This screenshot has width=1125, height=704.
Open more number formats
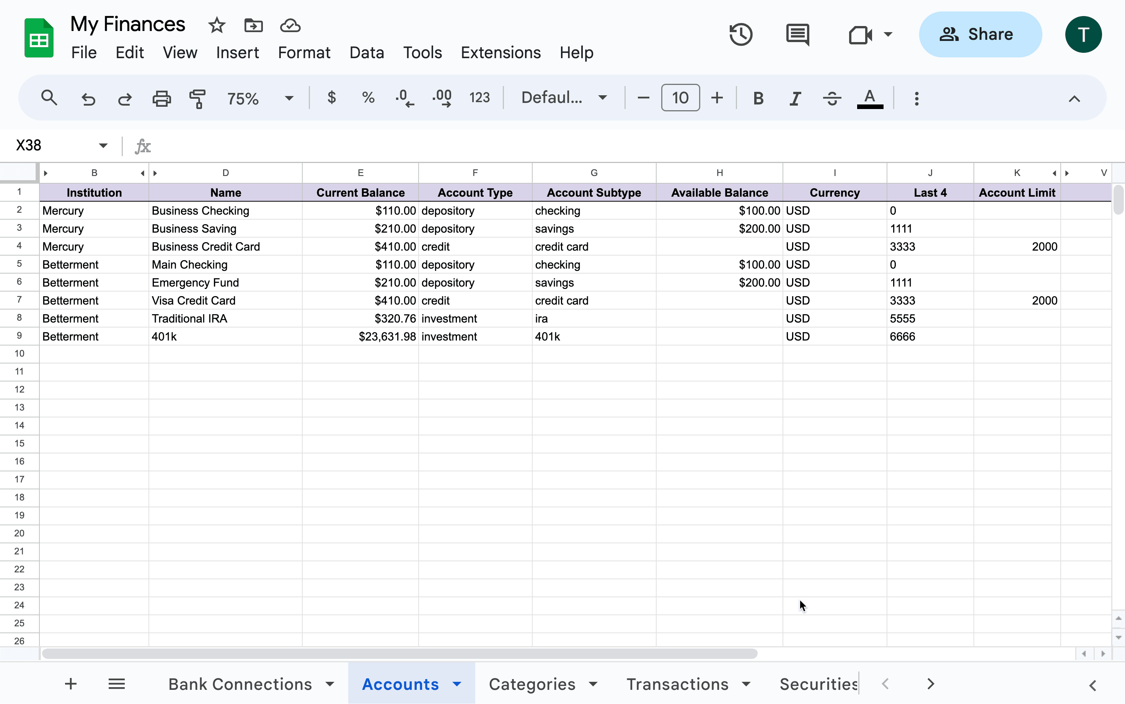point(479,97)
